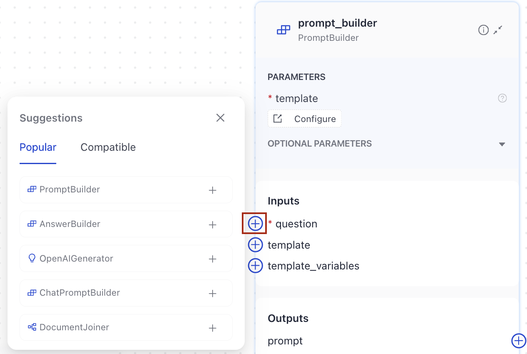Open the prompt_builder info tooltip
Image resolution: width=527 pixels, height=354 pixels.
point(483,30)
